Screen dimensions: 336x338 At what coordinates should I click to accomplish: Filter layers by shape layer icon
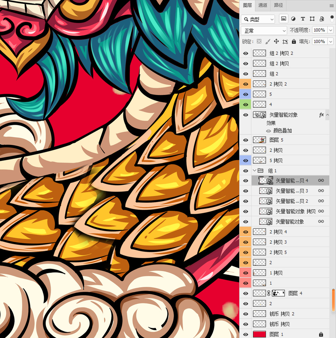coord(312,19)
